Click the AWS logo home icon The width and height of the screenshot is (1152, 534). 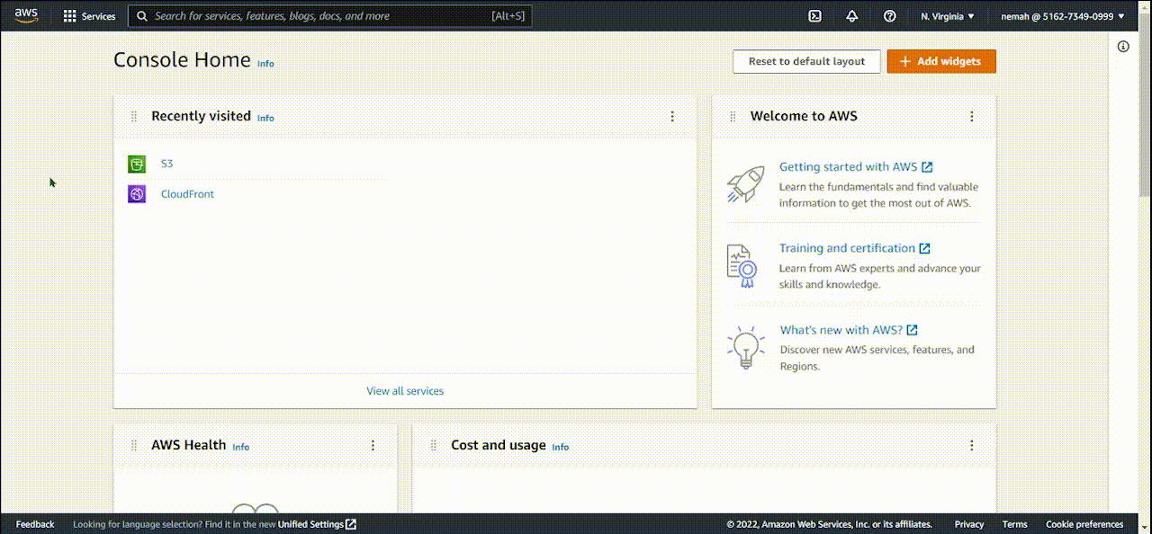[26, 15]
